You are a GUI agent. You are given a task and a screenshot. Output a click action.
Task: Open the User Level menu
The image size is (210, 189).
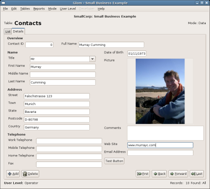tap(68, 9)
